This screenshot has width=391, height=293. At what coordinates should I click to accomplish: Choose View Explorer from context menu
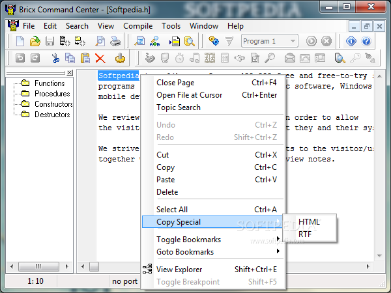214,270
